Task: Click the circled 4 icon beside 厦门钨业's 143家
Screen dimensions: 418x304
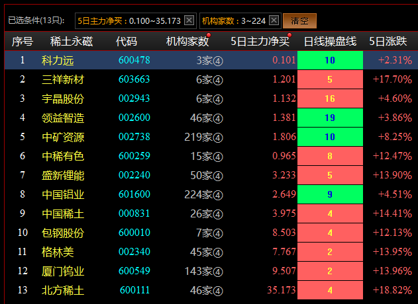Action: click(218, 272)
